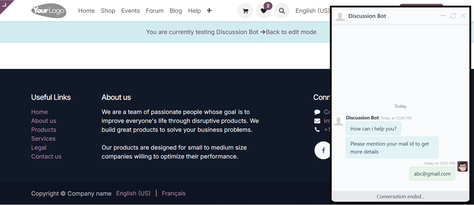Open the Shop menu item

[108, 11]
